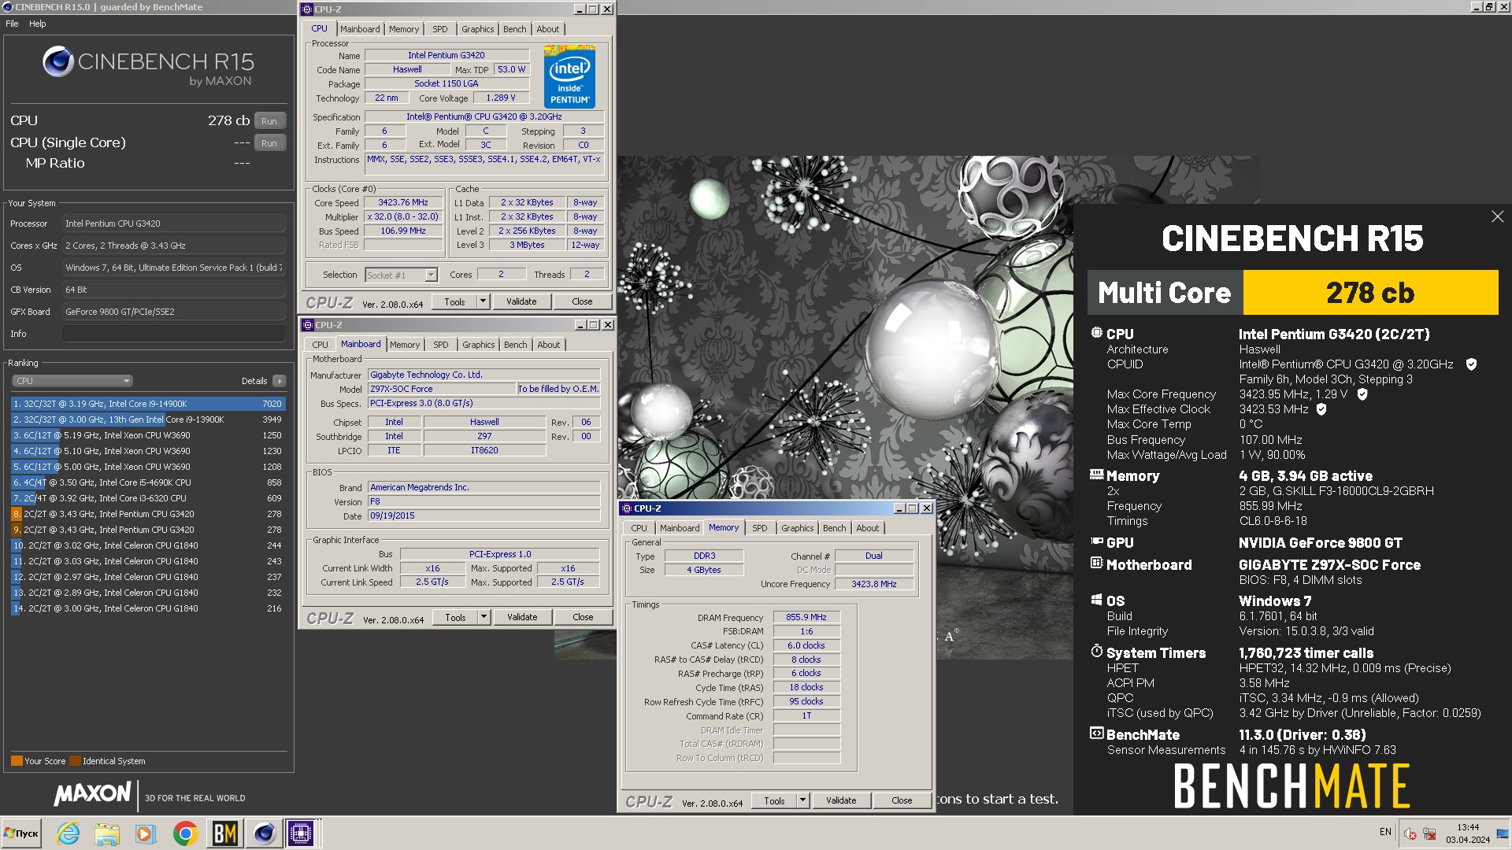Screen dimensions: 1512x850
Task: Click the CPU-Z title icon of Mainboard window
Action: (x=308, y=325)
